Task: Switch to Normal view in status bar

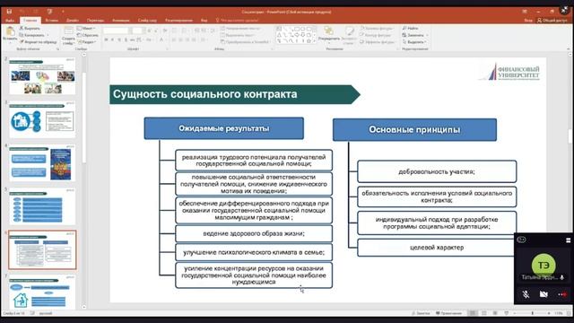Action: click(474, 313)
